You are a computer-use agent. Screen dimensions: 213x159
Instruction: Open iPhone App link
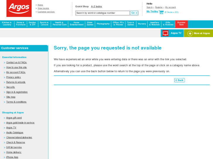tap(12, 157)
